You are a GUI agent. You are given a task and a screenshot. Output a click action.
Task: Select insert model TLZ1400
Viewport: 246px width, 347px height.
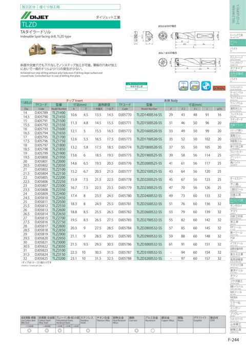pyautogui.click(x=59, y=113)
